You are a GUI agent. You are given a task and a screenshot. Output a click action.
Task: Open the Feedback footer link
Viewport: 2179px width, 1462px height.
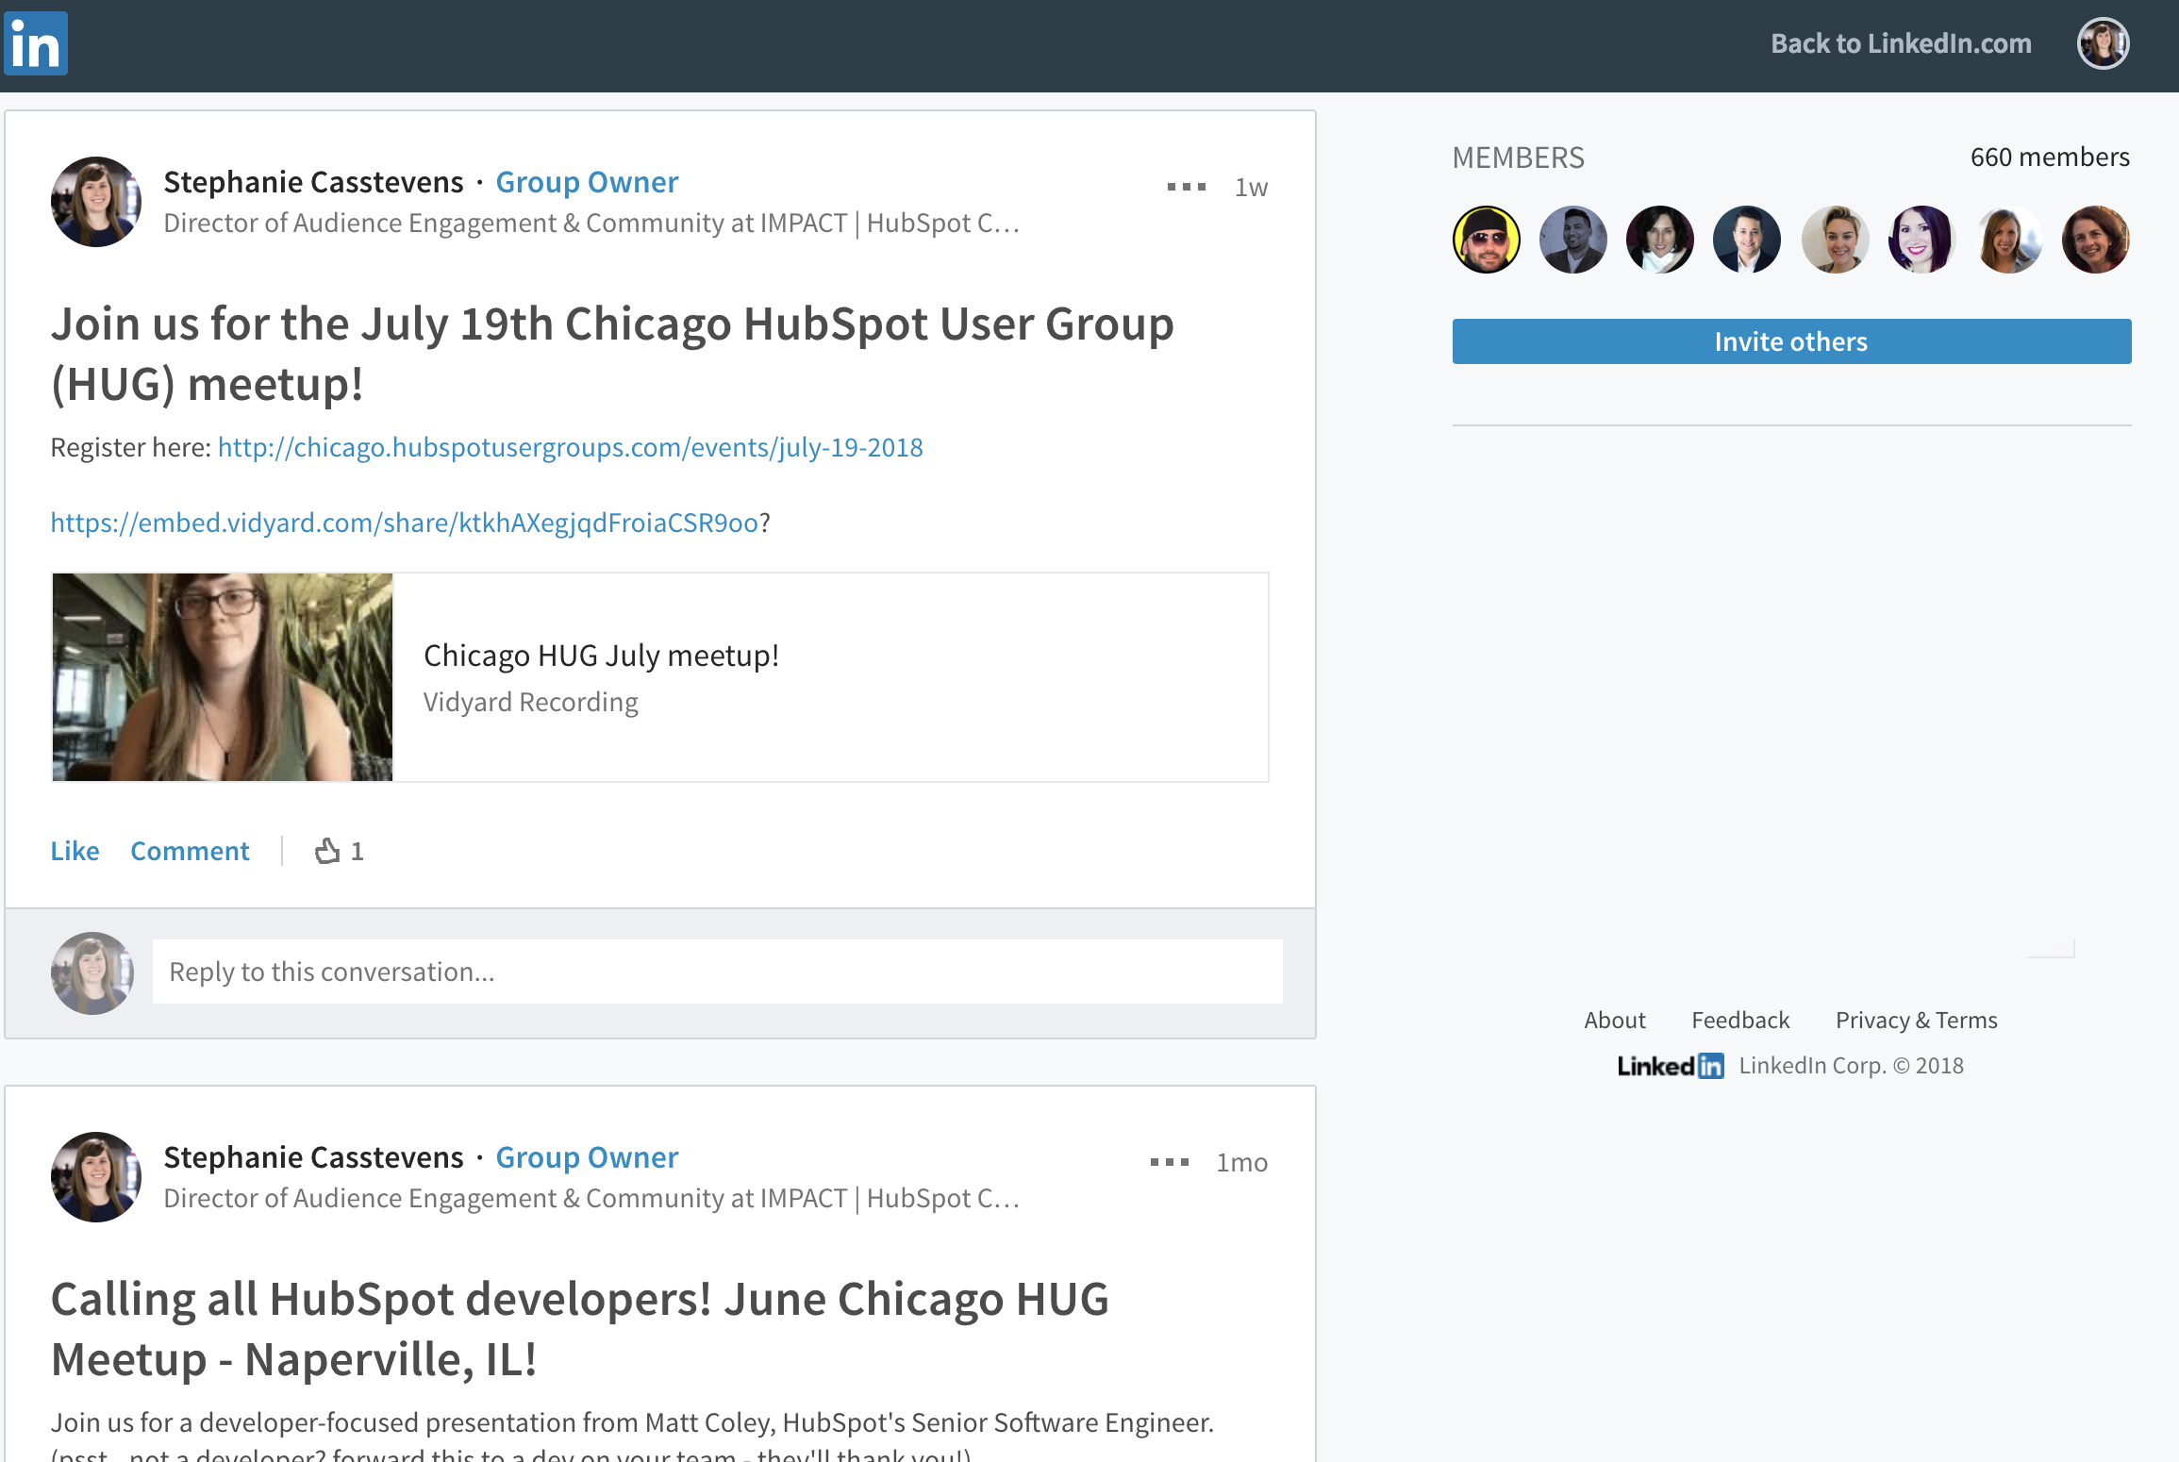1740,1020
